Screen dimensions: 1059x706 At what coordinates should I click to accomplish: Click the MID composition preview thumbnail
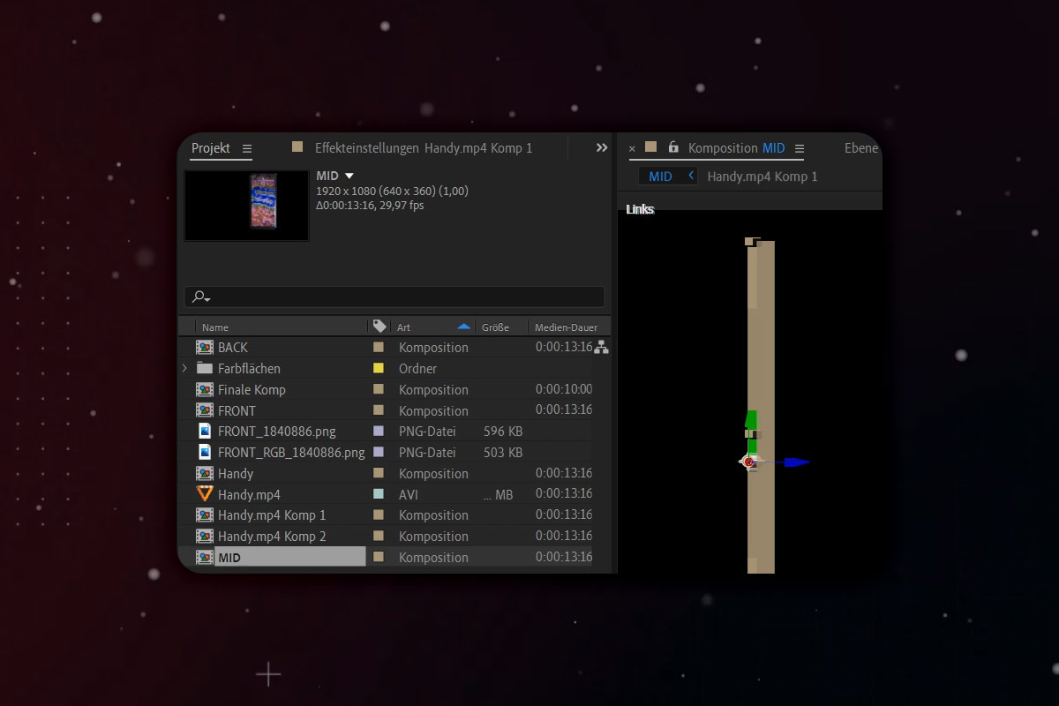pyautogui.click(x=246, y=206)
